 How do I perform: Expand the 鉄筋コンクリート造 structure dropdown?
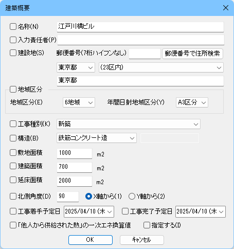tap(97, 138)
